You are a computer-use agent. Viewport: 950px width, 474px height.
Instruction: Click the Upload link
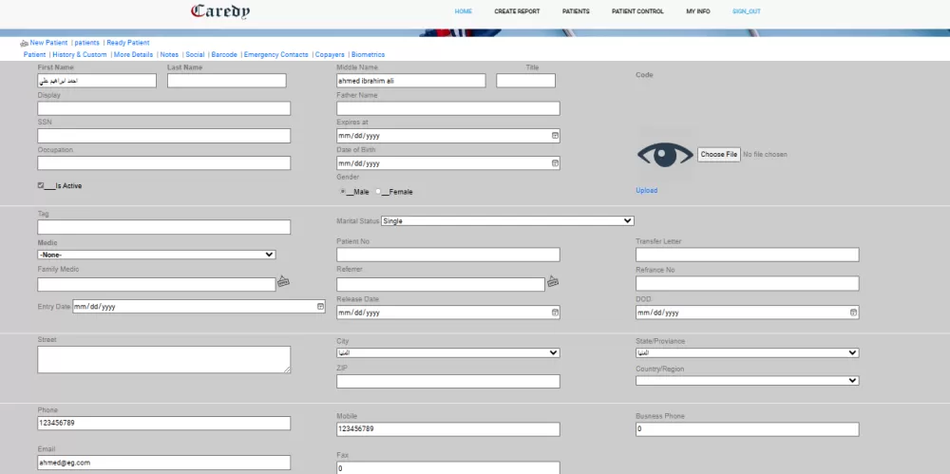[x=646, y=191]
